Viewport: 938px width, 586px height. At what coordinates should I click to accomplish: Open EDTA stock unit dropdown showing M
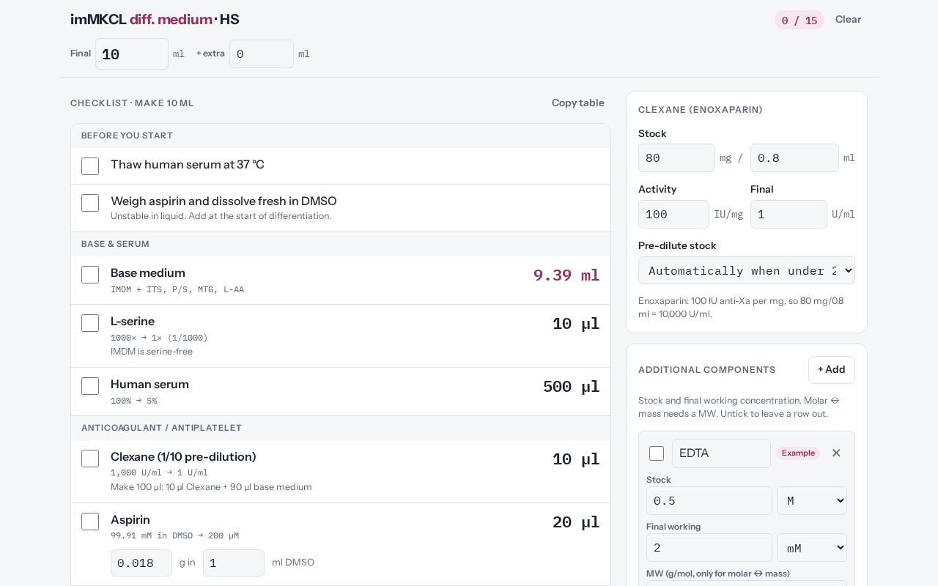[x=812, y=501]
